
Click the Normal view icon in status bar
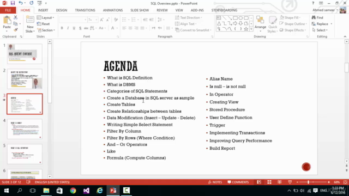pos(259,182)
